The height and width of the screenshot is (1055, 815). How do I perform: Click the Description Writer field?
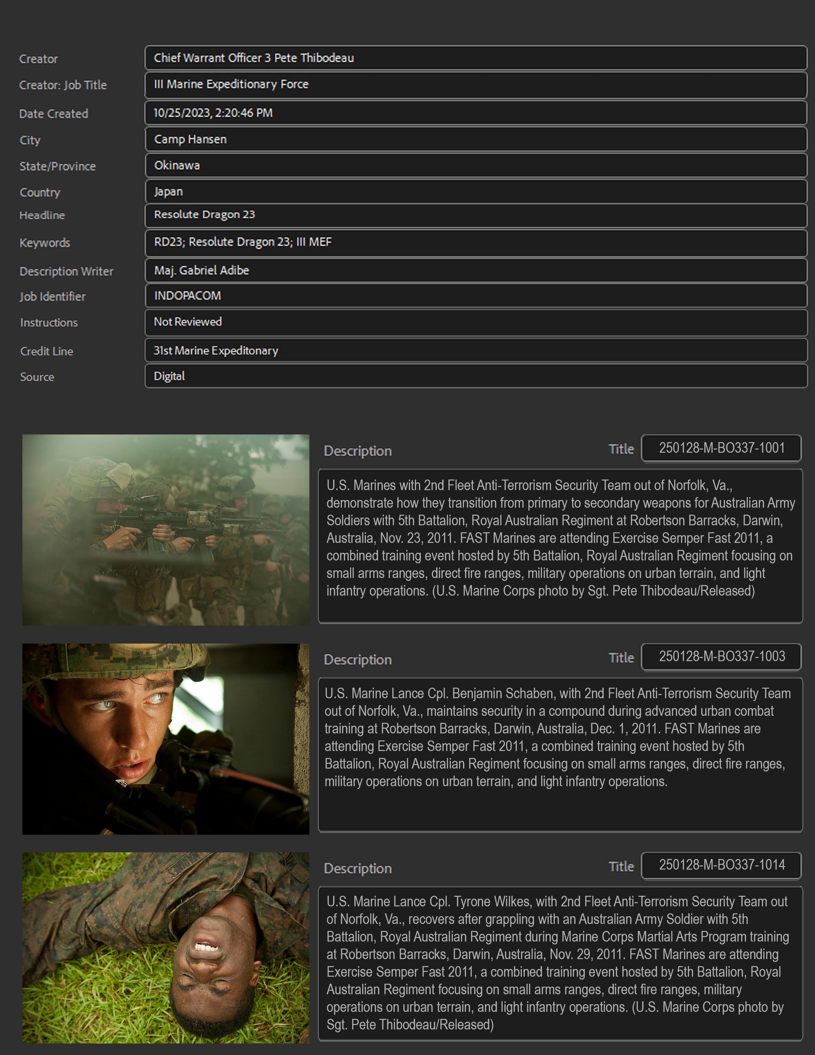point(476,270)
